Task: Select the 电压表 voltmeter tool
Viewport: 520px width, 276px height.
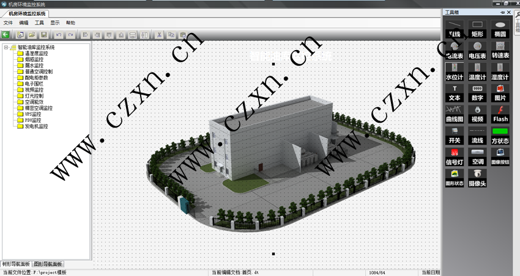Action: (x=477, y=50)
